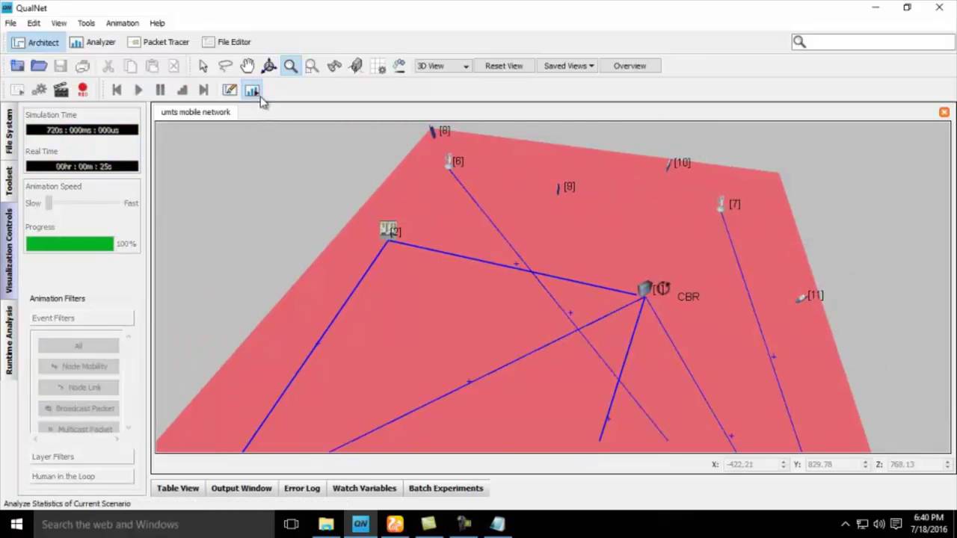Open the Error Log panel
This screenshot has width=957, height=538.
(302, 488)
